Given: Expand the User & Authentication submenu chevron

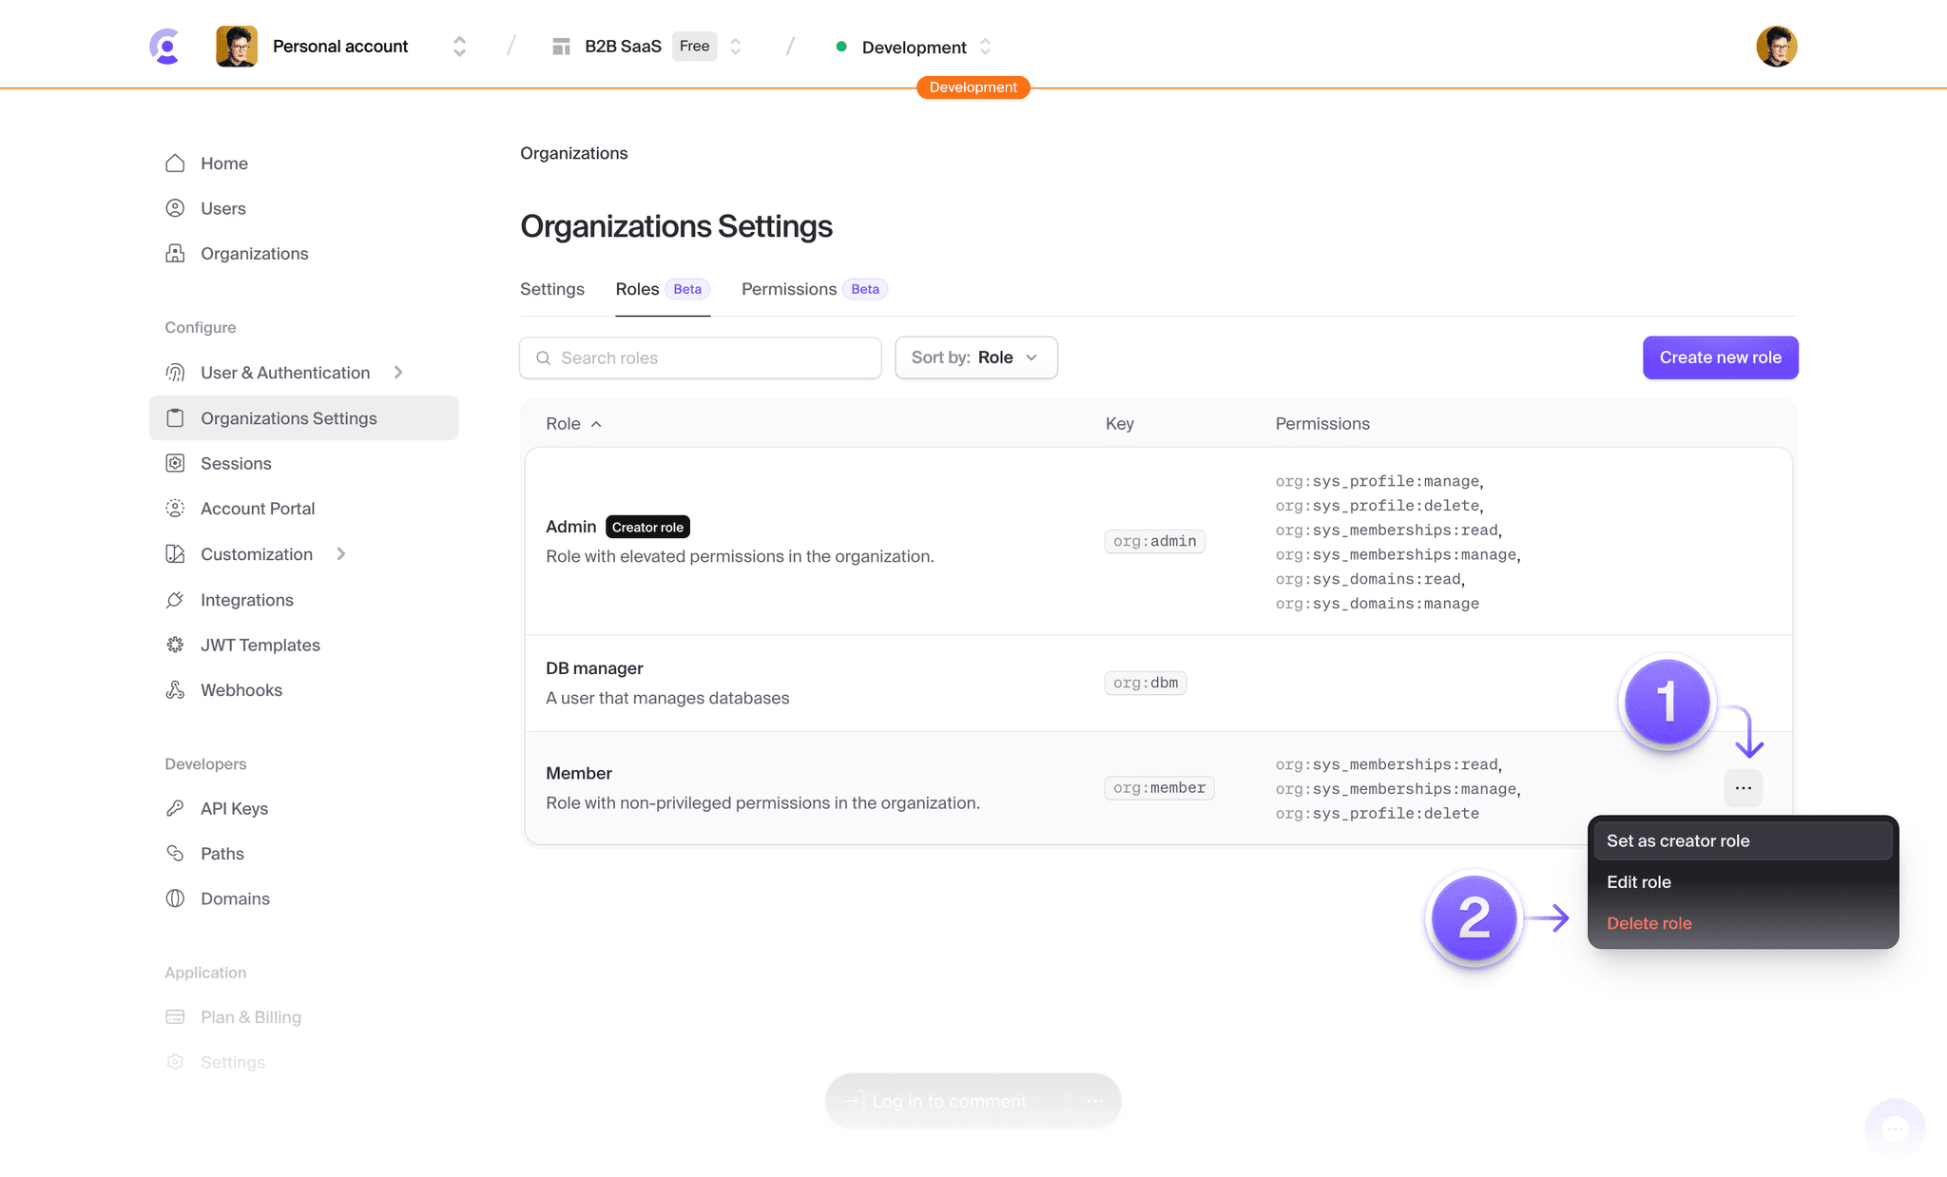Looking at the screenshot, I should point(398,373).
